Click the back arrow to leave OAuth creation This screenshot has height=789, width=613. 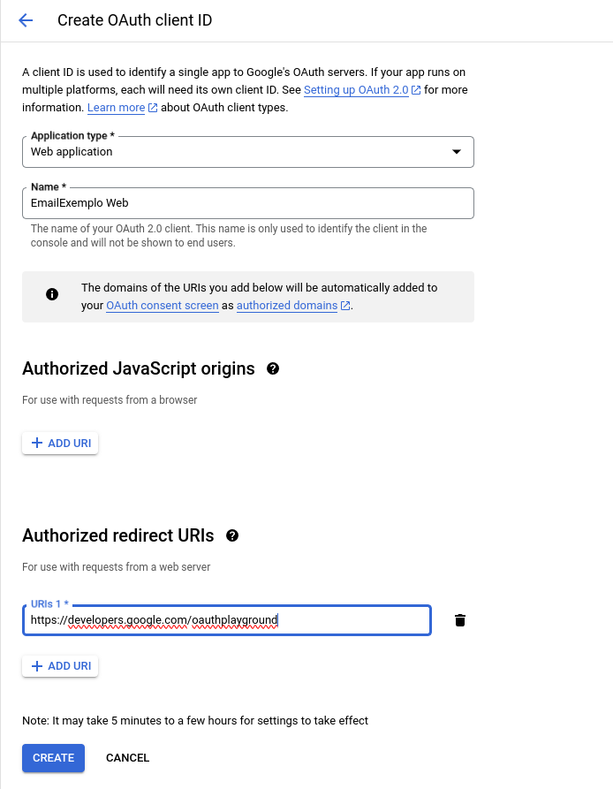click(25, 20)
